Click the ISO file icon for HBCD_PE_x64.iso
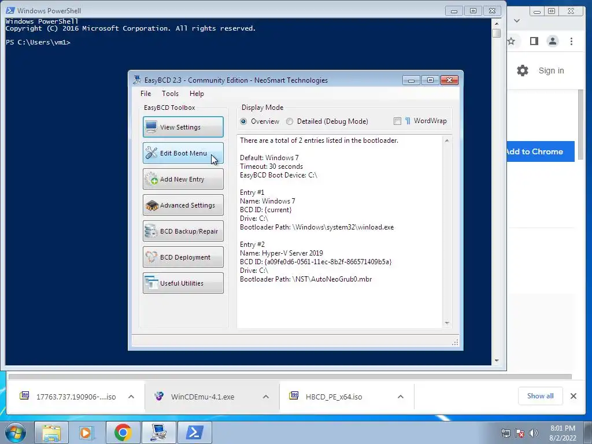Image resolution: width=592 pixels, height=444 pixels. pos(294,395)
